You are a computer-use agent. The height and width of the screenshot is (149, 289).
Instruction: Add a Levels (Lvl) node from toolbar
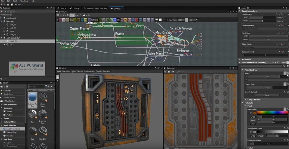[x=111, y=20]
